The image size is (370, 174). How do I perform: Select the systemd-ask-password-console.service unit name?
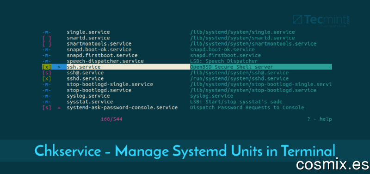pyautogui.click(x=122, y=108)
